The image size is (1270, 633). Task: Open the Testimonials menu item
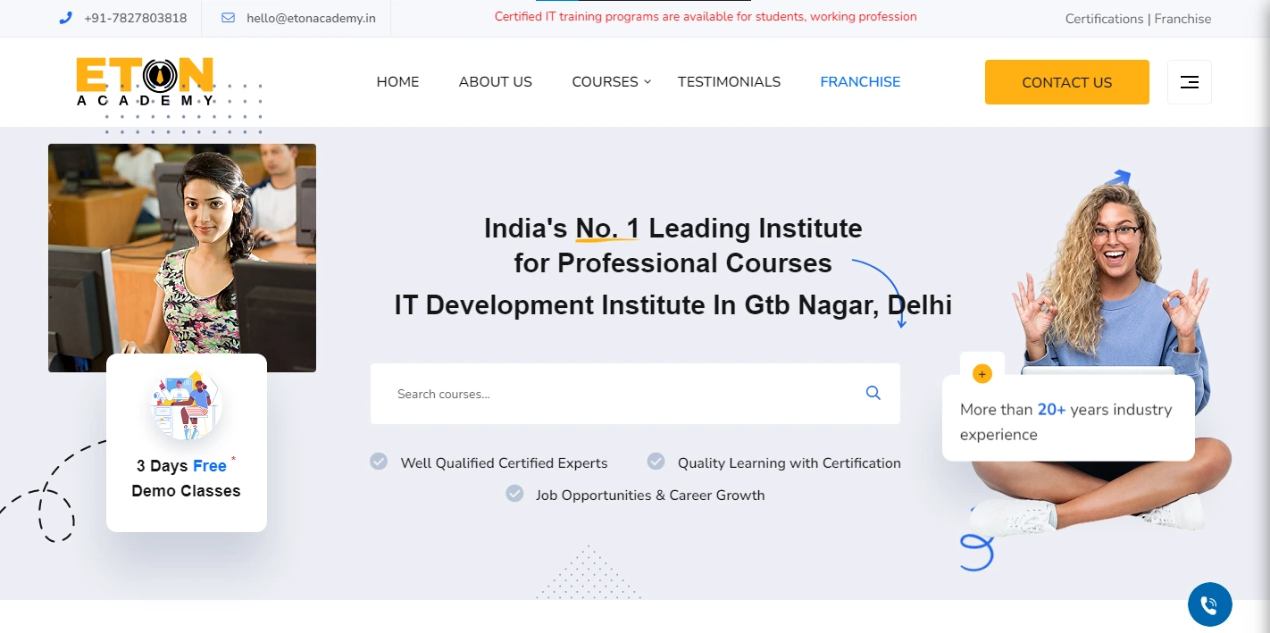tap(729, 82)
